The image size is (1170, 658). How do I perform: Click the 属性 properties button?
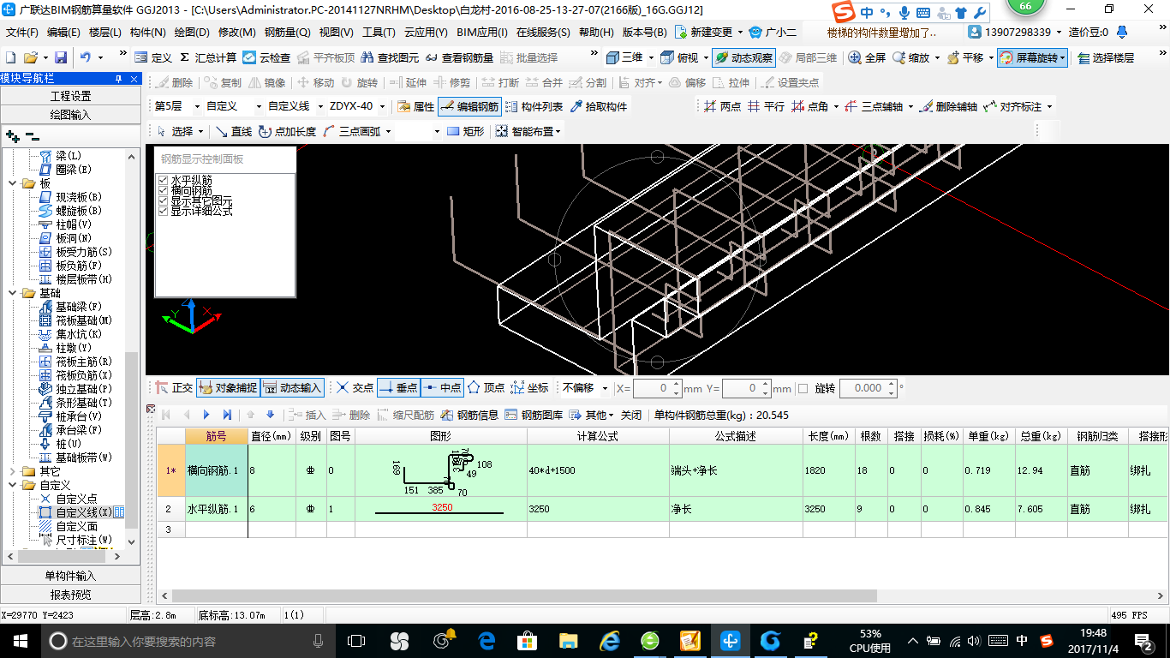(x=416, y=106)
